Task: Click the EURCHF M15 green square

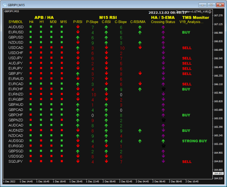Action: point(62,89)
